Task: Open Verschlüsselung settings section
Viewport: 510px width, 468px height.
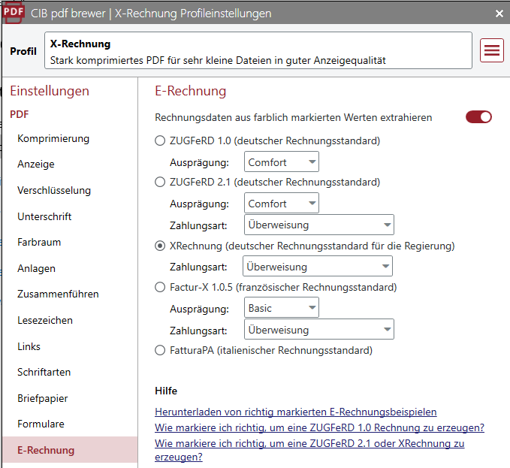Action: coord(54,191)
